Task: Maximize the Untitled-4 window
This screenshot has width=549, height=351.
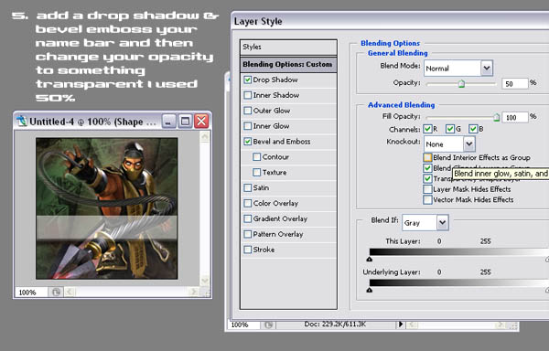Action: [185, 122]
